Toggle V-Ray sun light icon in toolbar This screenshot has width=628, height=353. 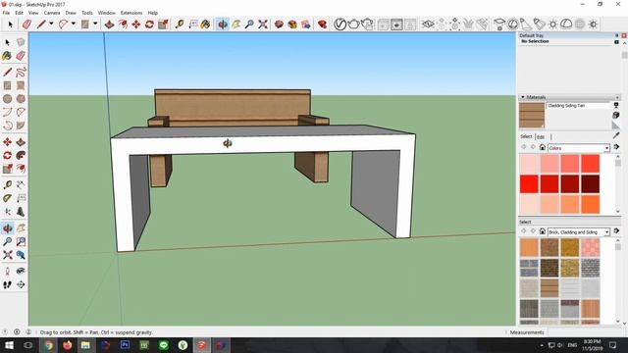552,25
